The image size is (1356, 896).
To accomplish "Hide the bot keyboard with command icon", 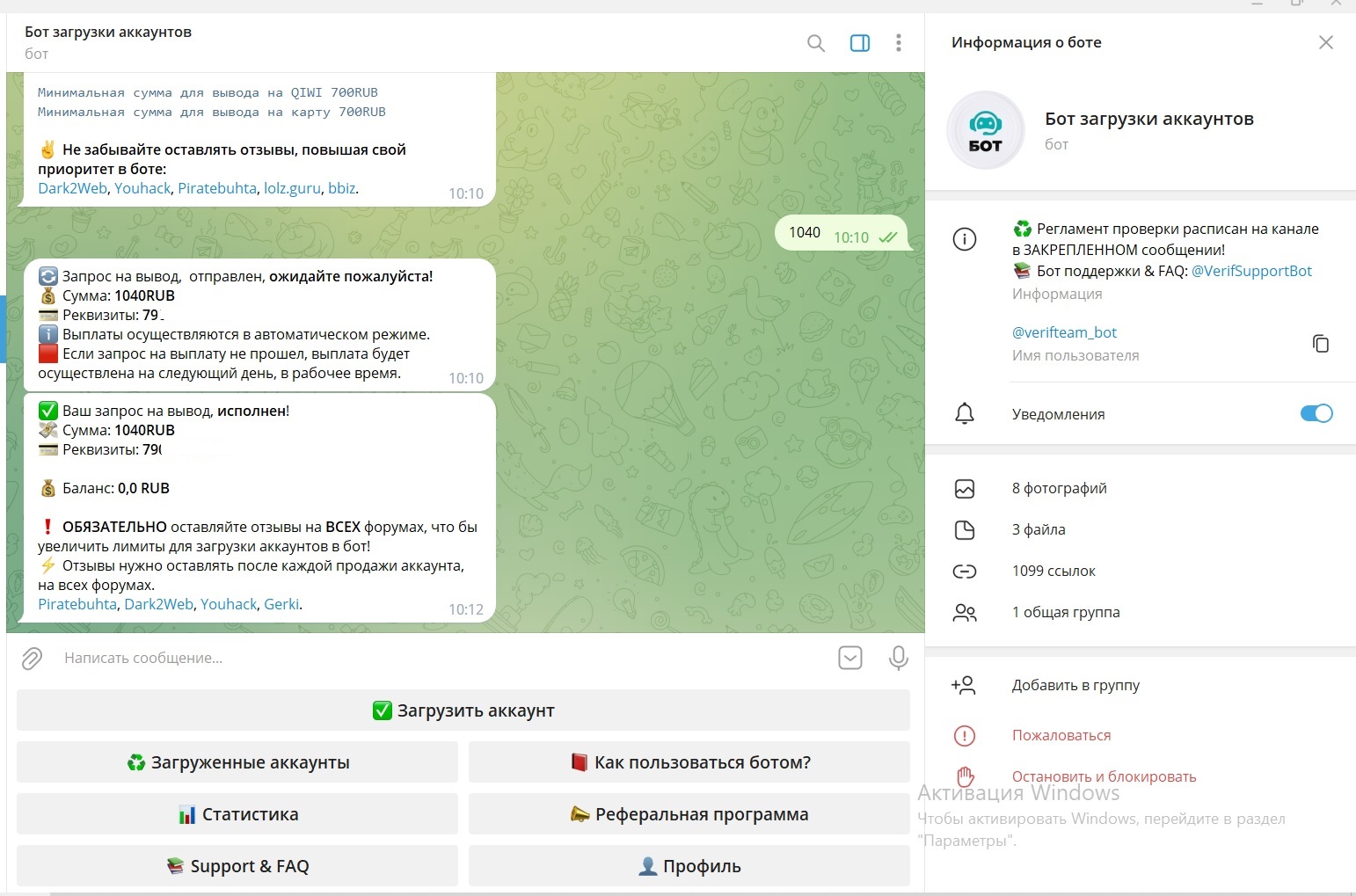I will pyautogui.click(x=849, y=658).
